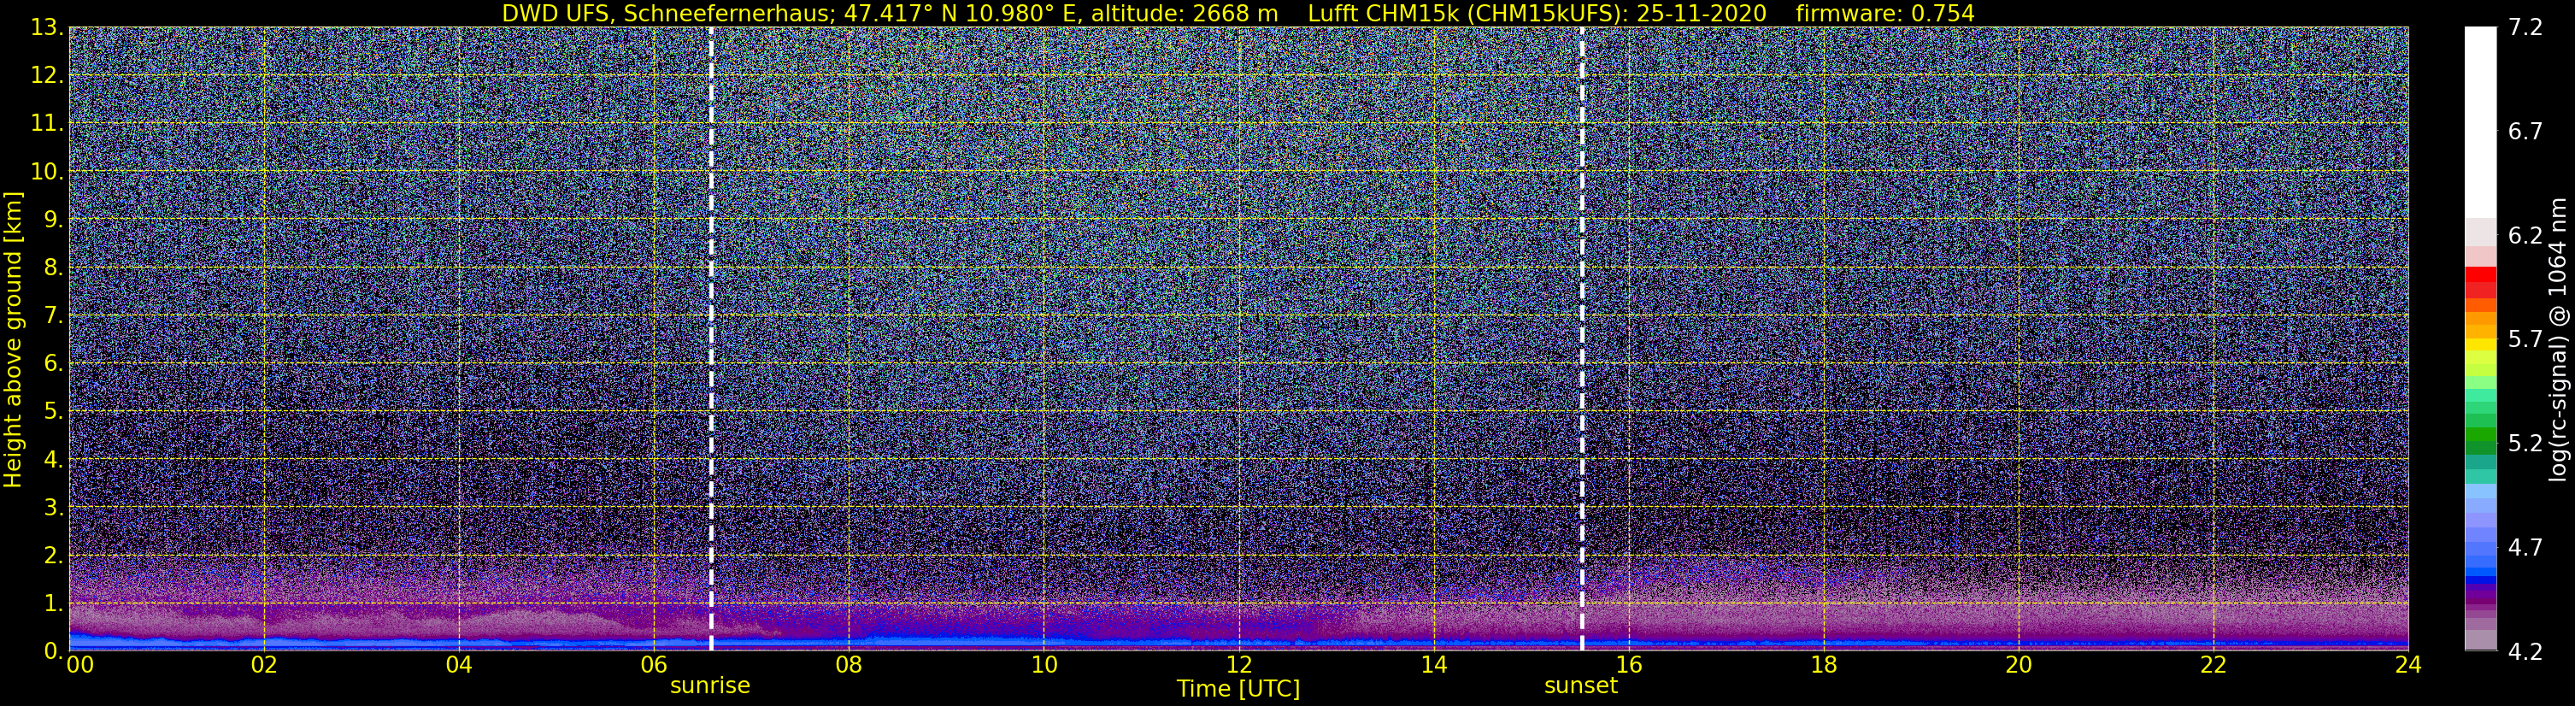
Task: Click the height axis tick label 1.
Action: point(54,603)
